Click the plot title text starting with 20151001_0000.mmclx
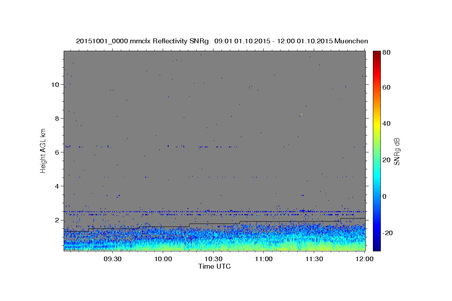The width and height of the screenshot is (452, 301). tap(222, 41)
